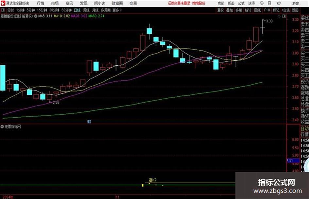Click the 换手 row in quote panel
Screen dimensions: 309x199
click(305, 110)
